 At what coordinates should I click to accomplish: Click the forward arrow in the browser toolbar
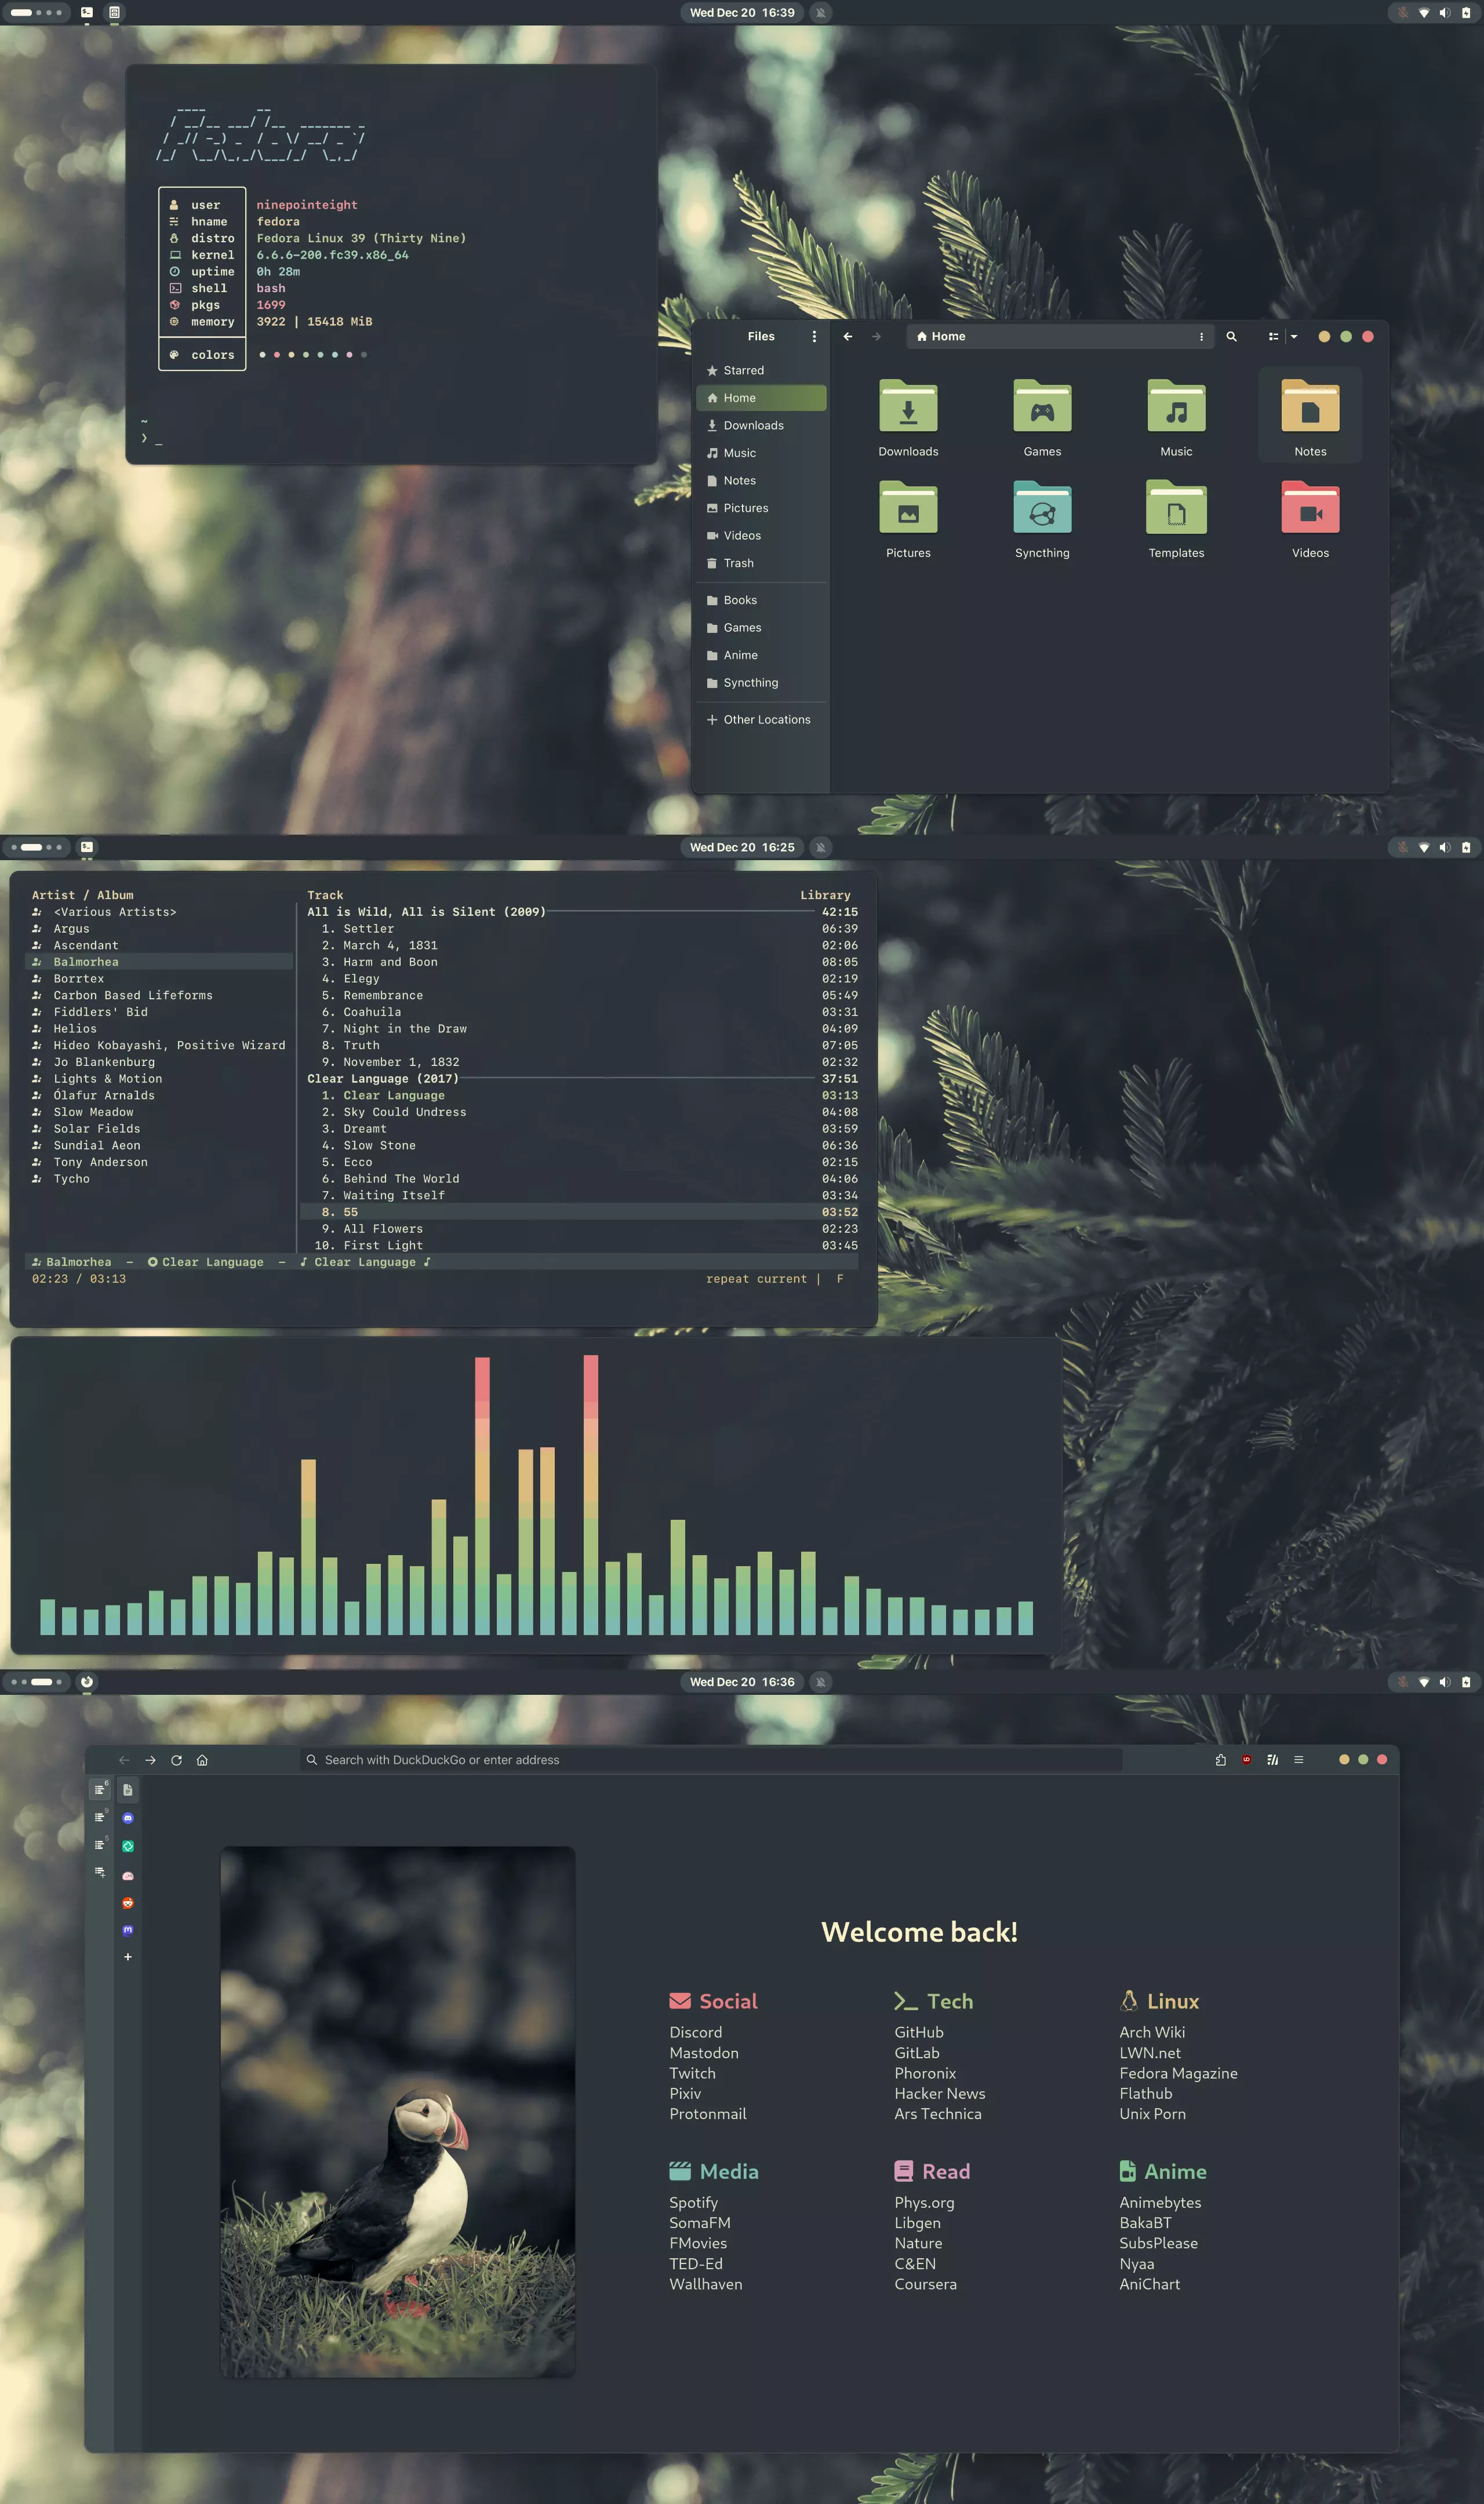click(x=150, y=1760)
